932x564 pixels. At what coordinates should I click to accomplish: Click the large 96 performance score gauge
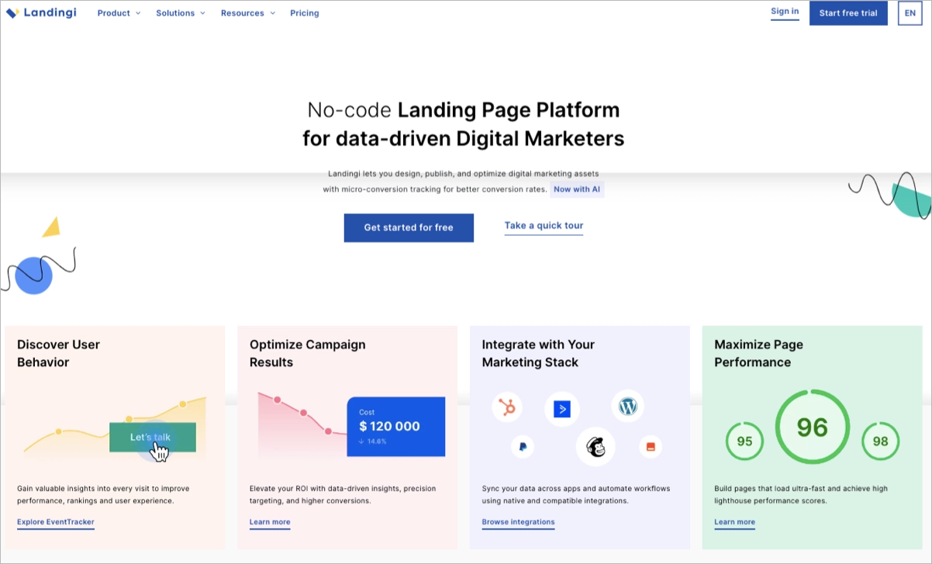[x=812, y=426]
